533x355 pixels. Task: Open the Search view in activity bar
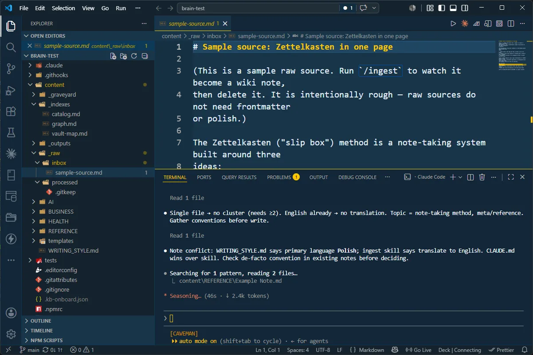[11, 47]
